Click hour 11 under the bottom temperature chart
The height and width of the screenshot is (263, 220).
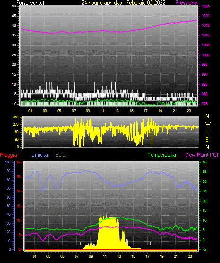(x=105, y=256)
